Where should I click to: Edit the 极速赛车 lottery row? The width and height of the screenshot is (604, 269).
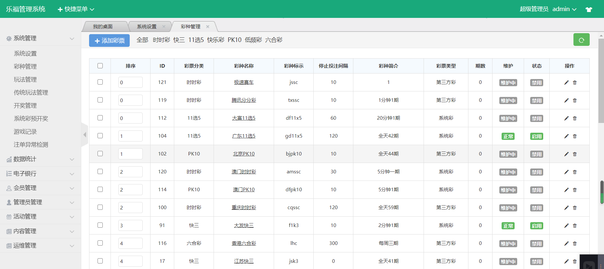pyautogui.click(x=566, y=83)
